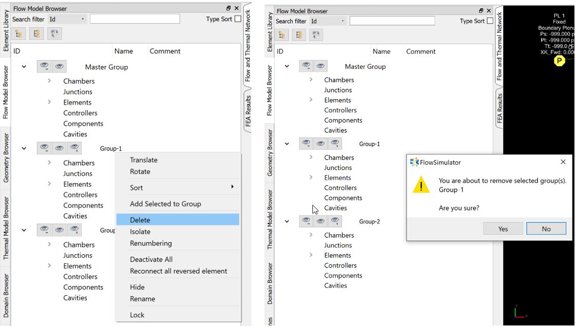Close the FlowSimulator confirmation dialog with X

(x=563, y=162)
